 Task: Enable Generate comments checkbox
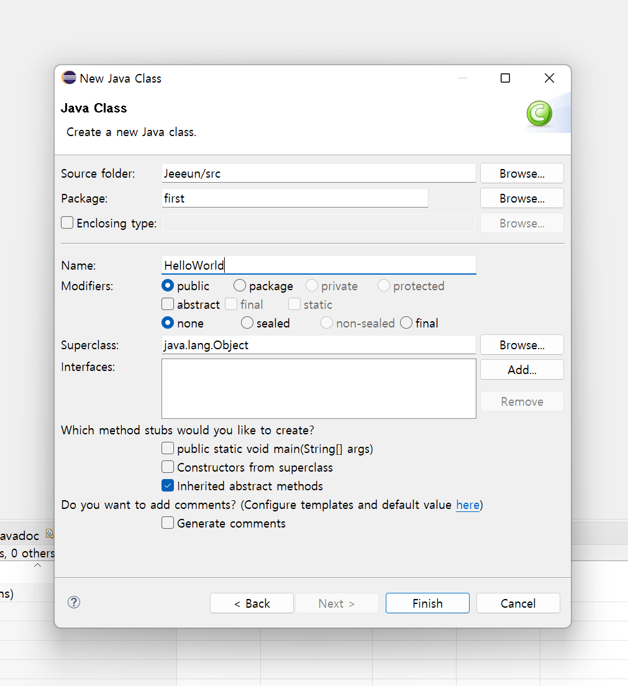(168, 523)
